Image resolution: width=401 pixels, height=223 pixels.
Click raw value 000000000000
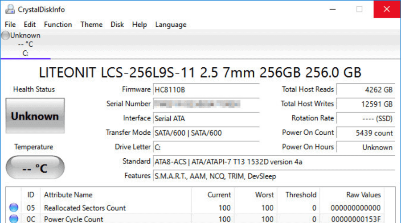pos(356,208)
